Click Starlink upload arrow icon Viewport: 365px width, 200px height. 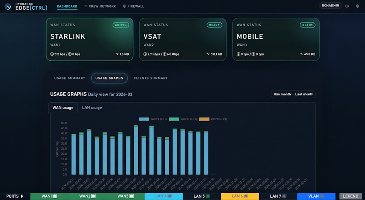pos(70,54)
